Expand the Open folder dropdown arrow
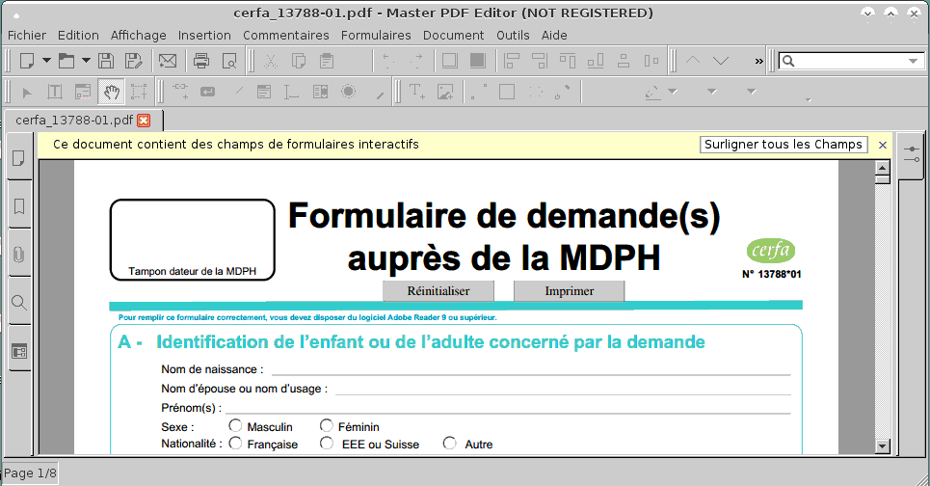The width and height of the screenshot is (930, 486). click(86, 61)
